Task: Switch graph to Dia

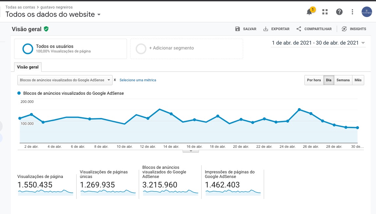Action: tap(329, 80)
